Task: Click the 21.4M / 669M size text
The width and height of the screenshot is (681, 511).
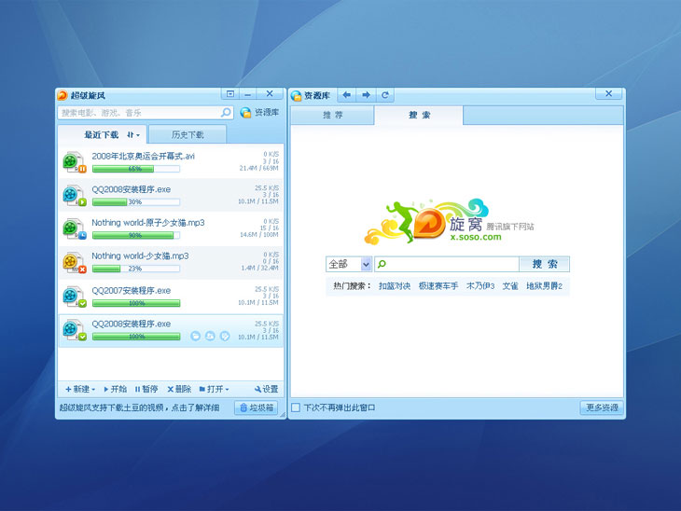Action: pyautogui.click(x=258, y=168)
